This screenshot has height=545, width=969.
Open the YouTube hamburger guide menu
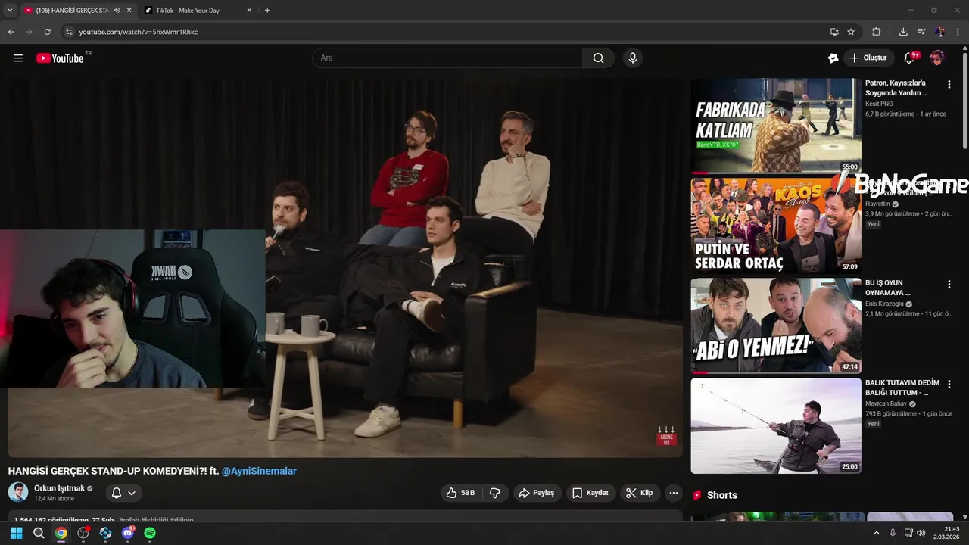18,58
